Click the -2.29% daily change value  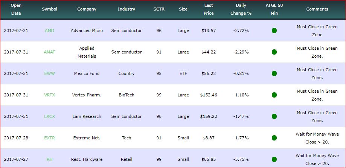coord(241,52)
